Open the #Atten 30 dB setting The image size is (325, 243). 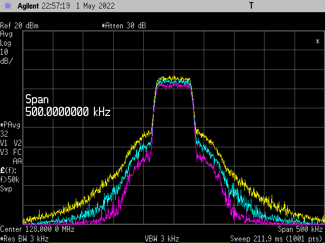click(124, 26)
